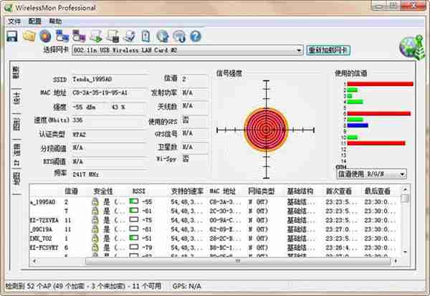This screenshot has width=430, height=296.
Task: Click the blue networked computers toolbar icon
Action: pyautogui.click(x=62, y=36)
